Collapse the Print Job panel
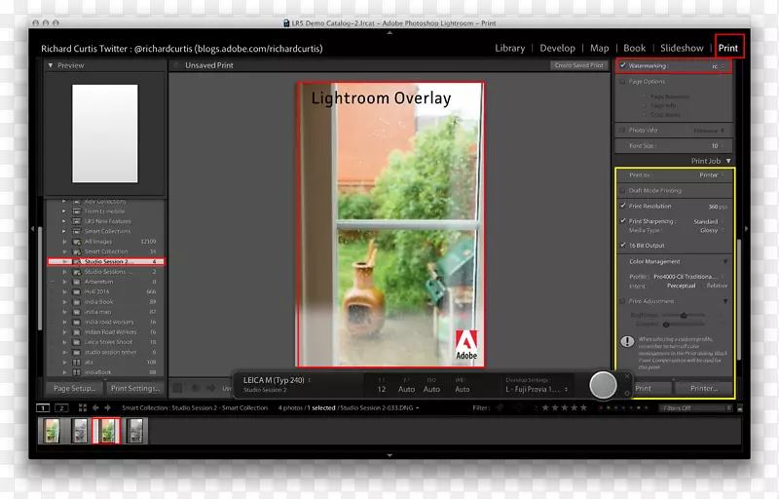Screen dimensions: 779x499 click(x=728, y=161)
